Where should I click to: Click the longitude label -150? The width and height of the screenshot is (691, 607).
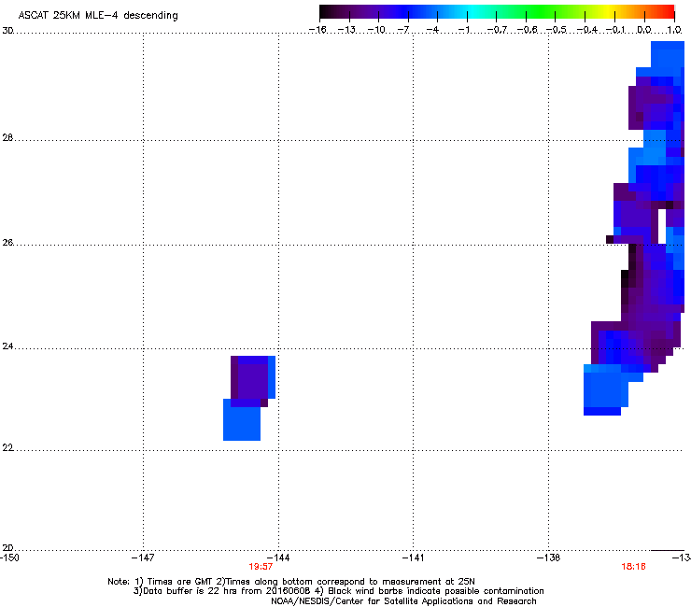click(x=9, y=558)
